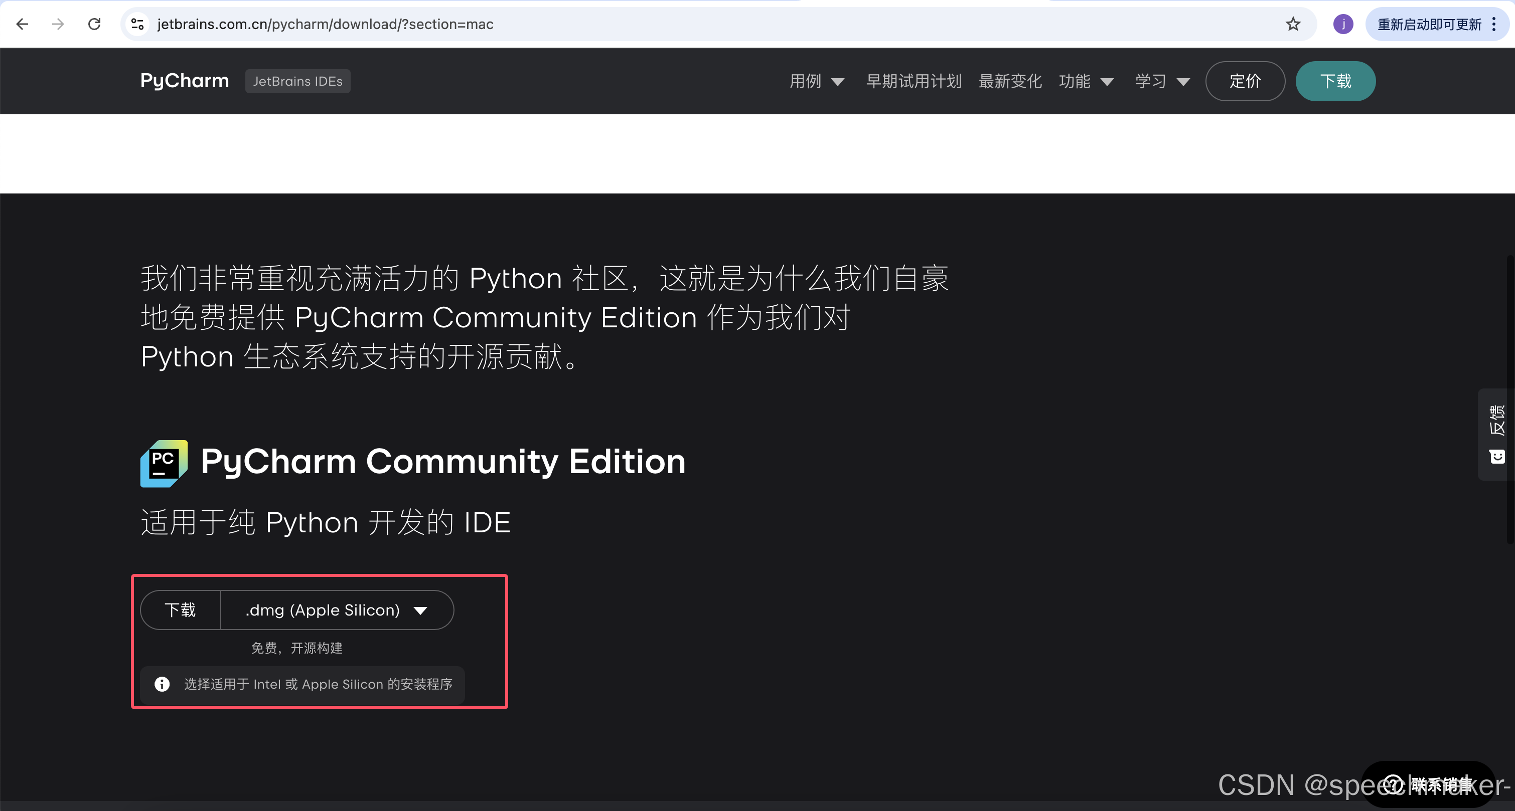Click the 定价 pricing button

point(1245,81)
